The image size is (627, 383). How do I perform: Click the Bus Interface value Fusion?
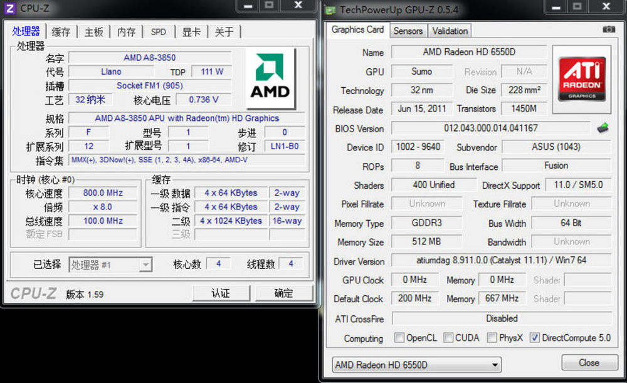[556, 165]
